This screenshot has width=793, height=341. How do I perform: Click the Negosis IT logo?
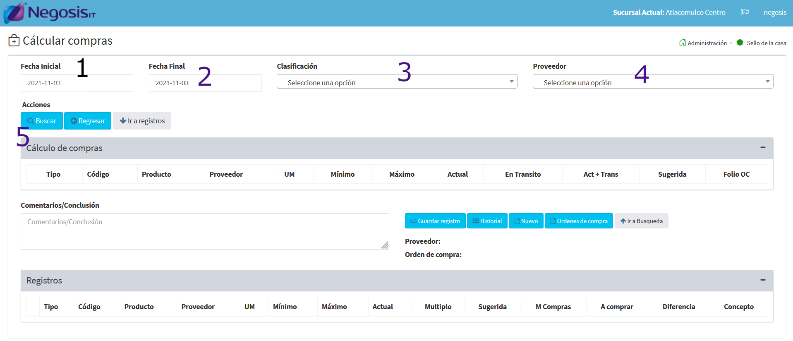point(50,13)
